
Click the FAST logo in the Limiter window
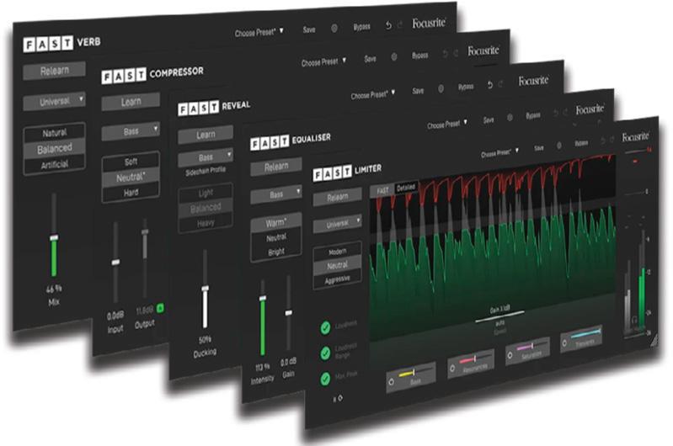(x=332, y=173)
